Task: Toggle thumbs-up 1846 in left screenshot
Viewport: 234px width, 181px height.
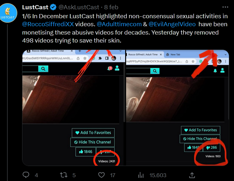Action: coord(85,152)
